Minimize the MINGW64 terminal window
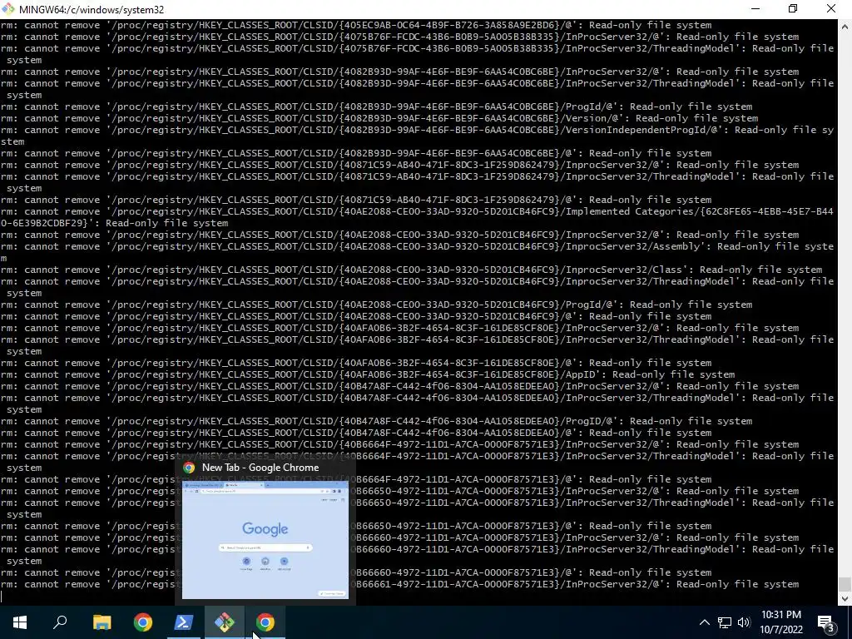 pos(755,8)
